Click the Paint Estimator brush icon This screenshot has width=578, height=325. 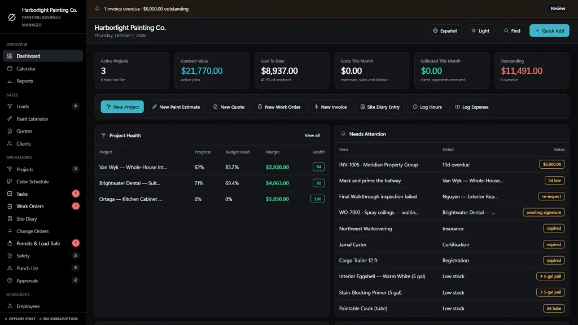[10, 118]
